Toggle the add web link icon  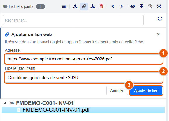(84, 6)
